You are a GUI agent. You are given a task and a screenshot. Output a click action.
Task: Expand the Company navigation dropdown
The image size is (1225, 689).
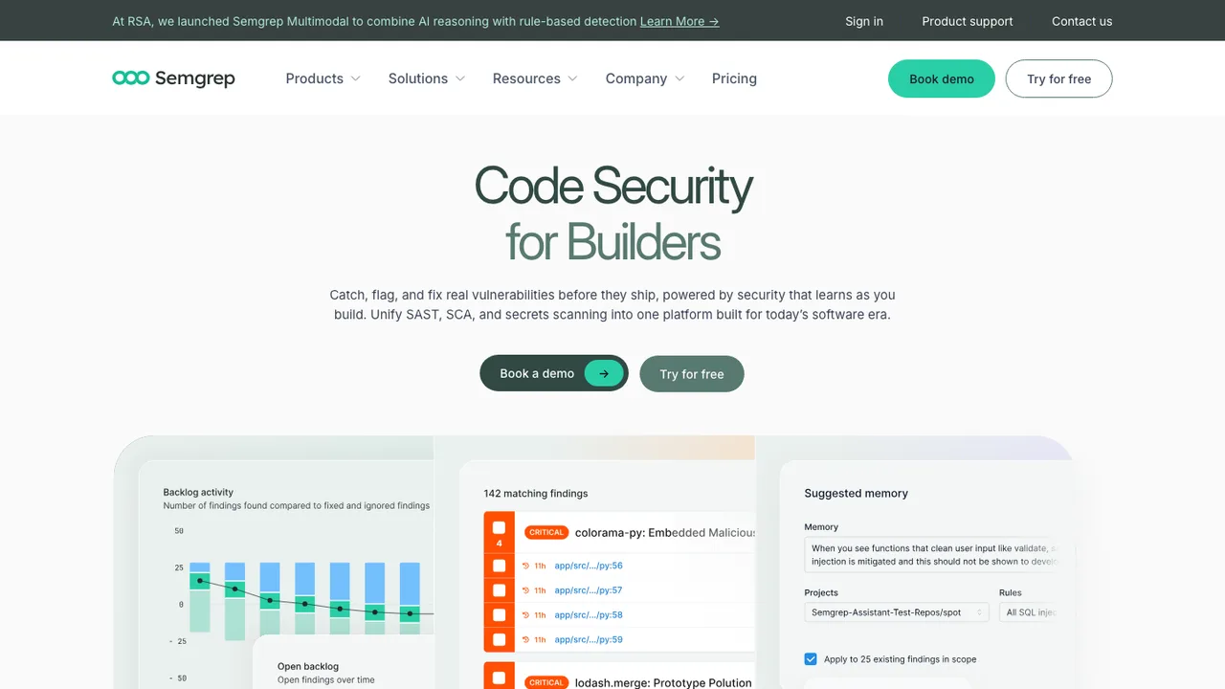click(x=645, y=78)
